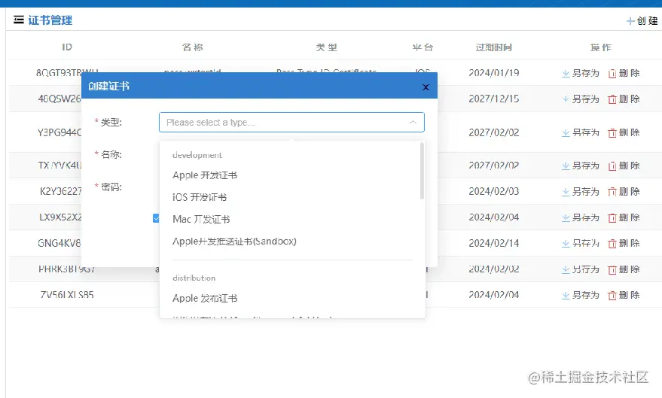Click download icon for 2024/01/19 certificate

click(x=566, y=74)
